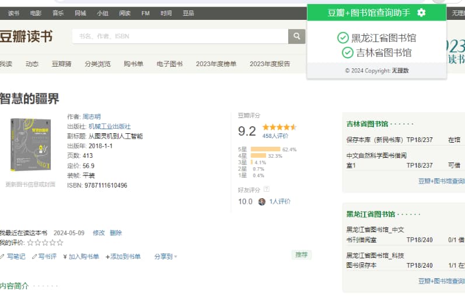Image resolution: width=465 pixels, height=301 pixels.
Task: Click the question mark beside 好友评分
Action: tap(267, 189)
